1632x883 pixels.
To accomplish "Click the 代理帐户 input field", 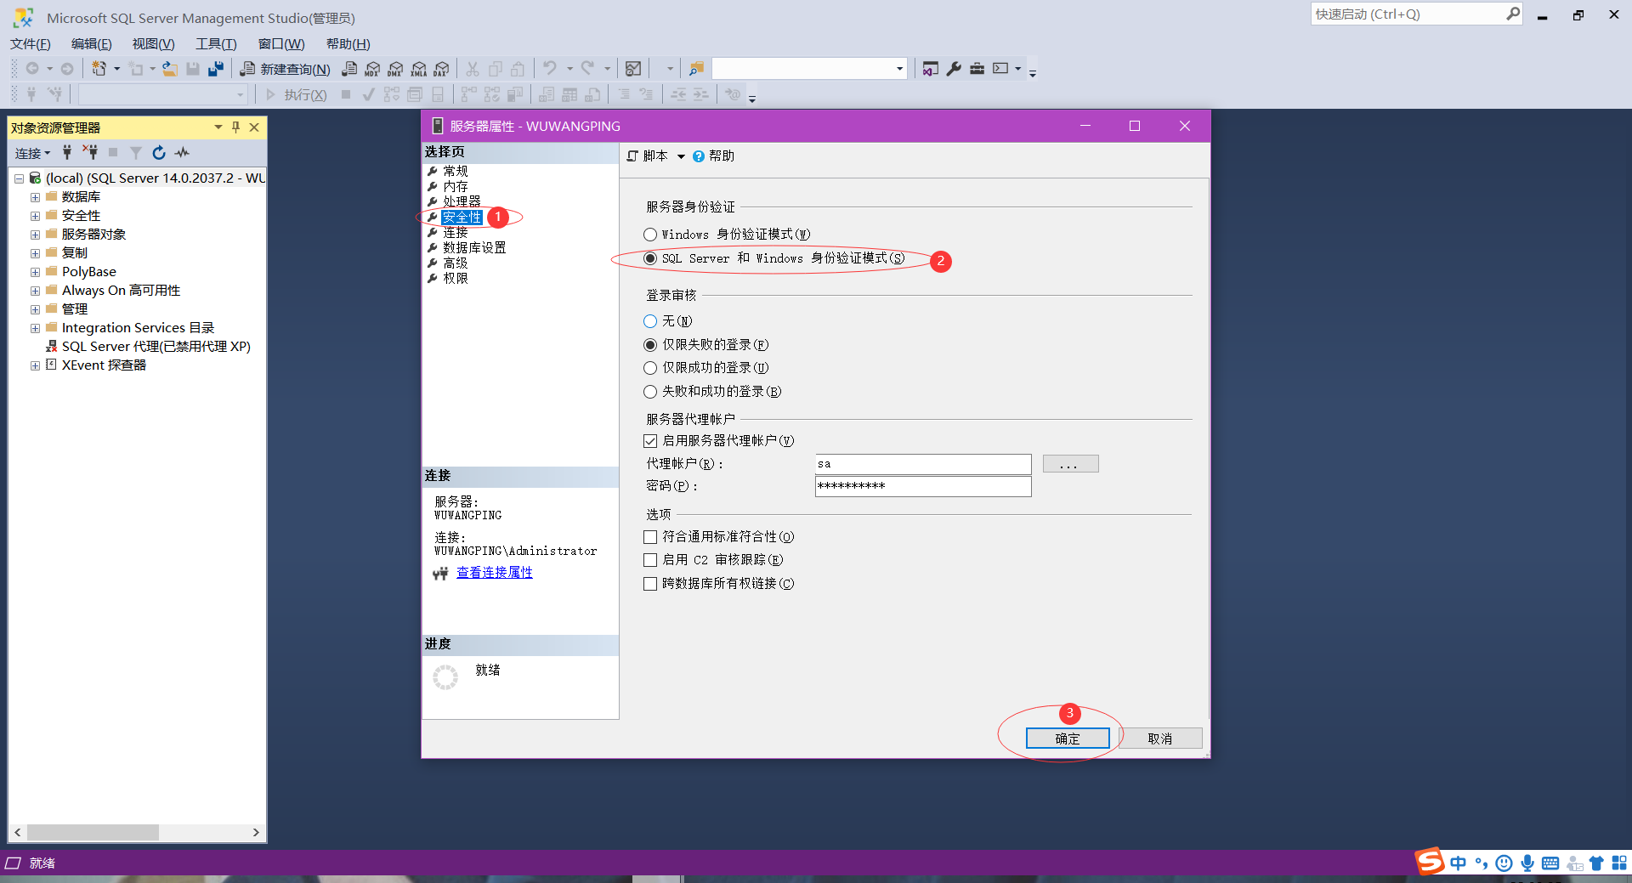I will (x=923, y=464).
